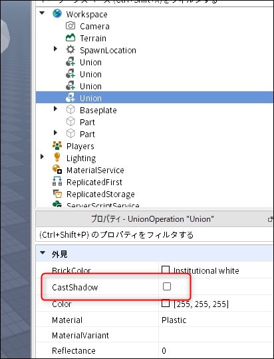Viewport: 274px width, 359px height.
Task: Click the SpawnLocation gear icon
Action: pyautogui.click(x=70, y=49)
